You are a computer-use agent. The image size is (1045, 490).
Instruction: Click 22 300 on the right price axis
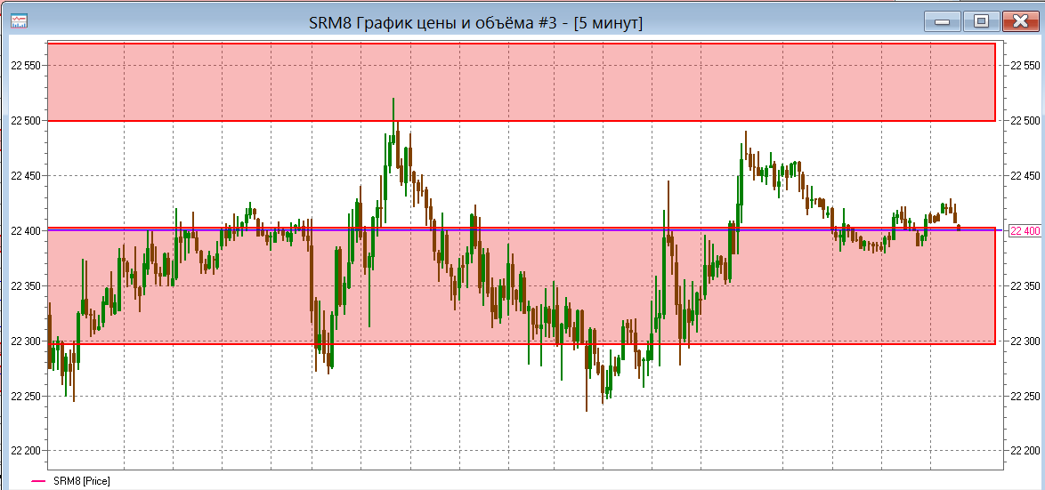click(1025, 341)
